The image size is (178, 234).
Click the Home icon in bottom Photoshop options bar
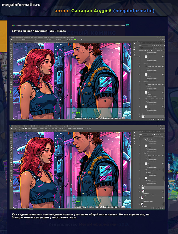click(12, 128)
